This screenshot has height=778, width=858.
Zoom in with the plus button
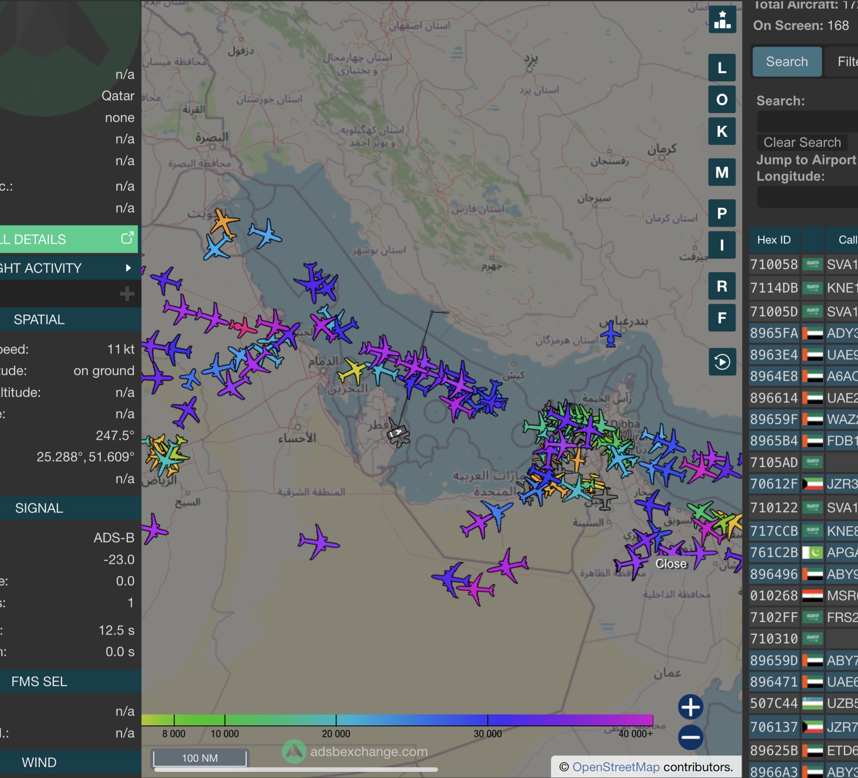[690, 707]
